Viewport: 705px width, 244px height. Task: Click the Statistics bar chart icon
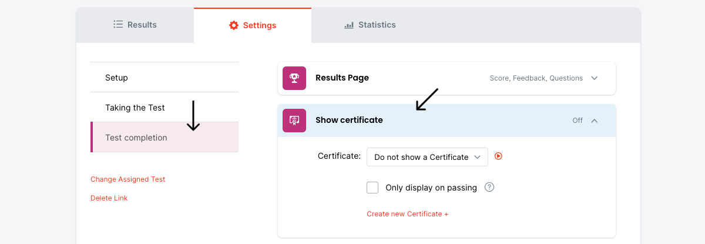349,25
